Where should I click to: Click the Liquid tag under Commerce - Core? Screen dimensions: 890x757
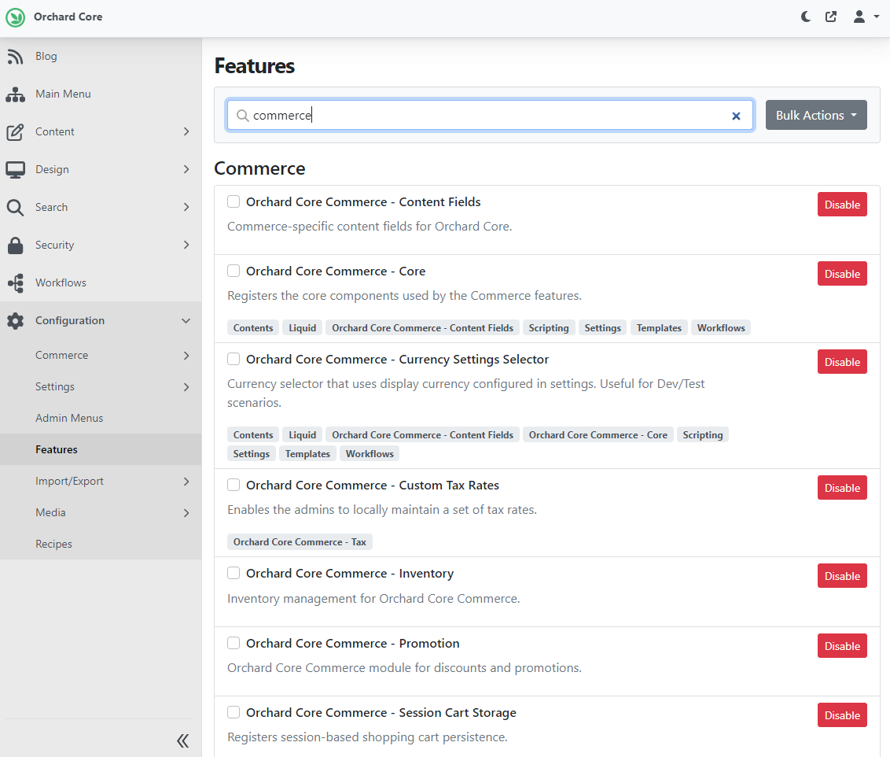click(303, 327)
